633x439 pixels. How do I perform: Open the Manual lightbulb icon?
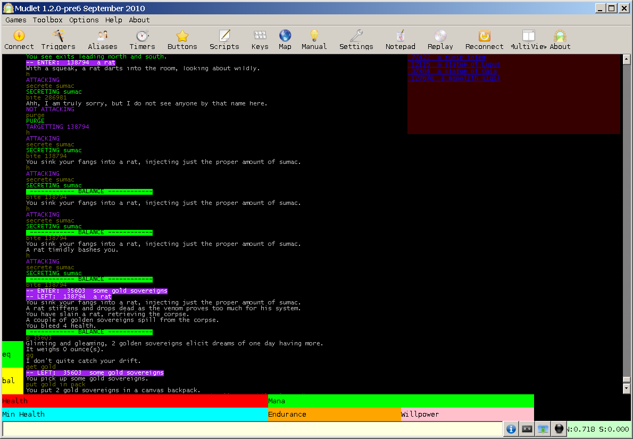pos(314,40)
